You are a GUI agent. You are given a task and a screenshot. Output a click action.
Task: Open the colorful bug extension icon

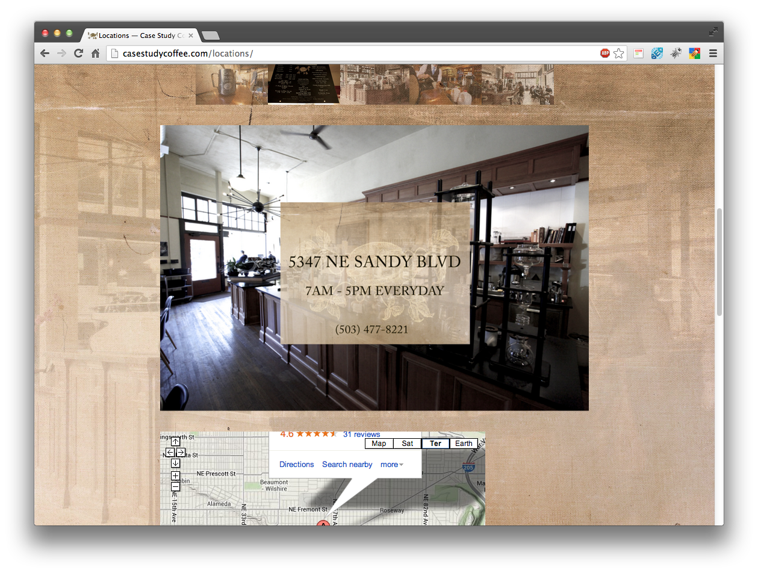coord(694,54)
